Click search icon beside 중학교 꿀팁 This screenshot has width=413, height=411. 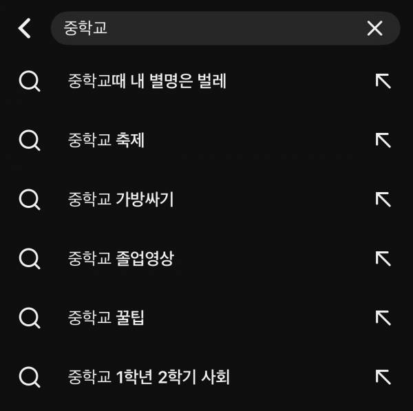click(29, 318)
